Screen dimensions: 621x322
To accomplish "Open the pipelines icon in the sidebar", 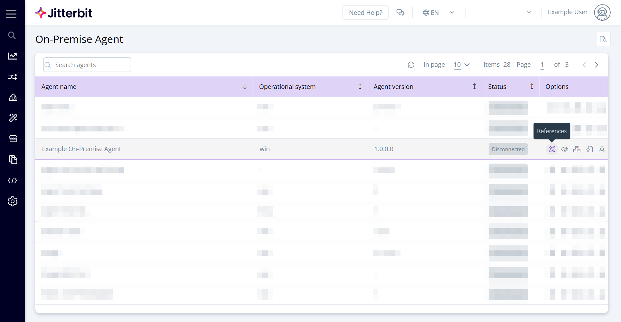I will pyautogui.click(x=12, y=76).
